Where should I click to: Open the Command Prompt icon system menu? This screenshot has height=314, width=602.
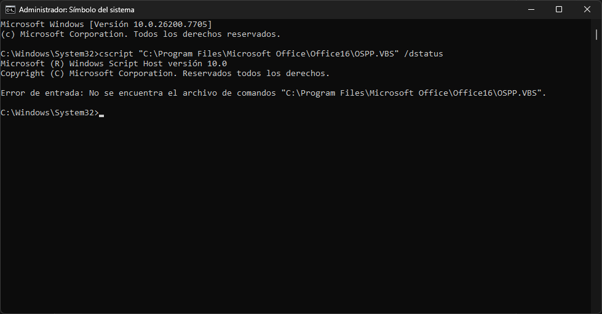pos(10,10)
